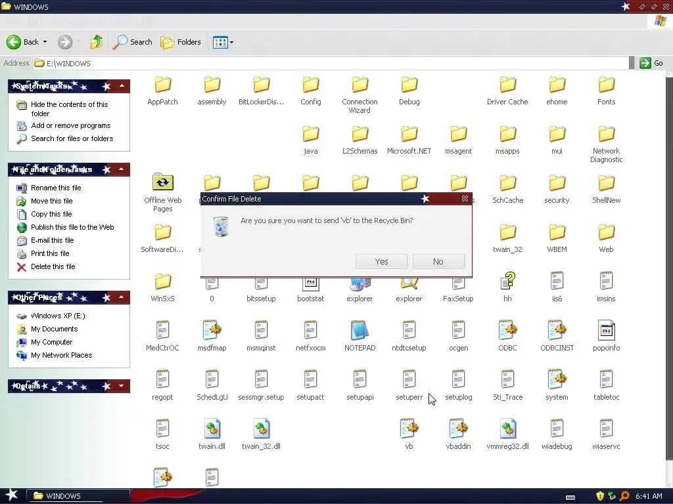The height and width of the screenshot is (504, 673).
Task: Click the star Start button on taskbar
Action: coord(12,495)
